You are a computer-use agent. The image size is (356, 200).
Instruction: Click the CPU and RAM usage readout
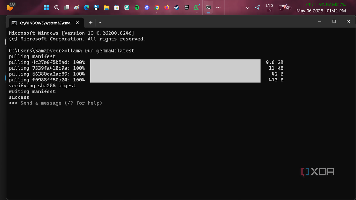(326, 5)
